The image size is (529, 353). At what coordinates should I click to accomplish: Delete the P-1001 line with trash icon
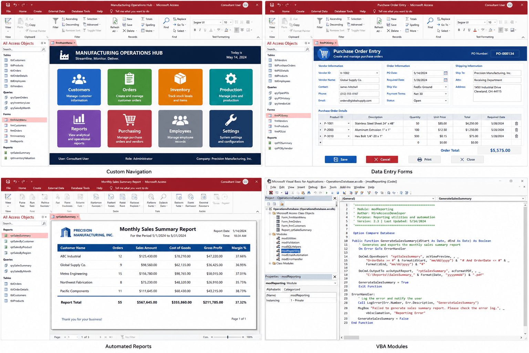pyautogui.click(x=516, y=123)
